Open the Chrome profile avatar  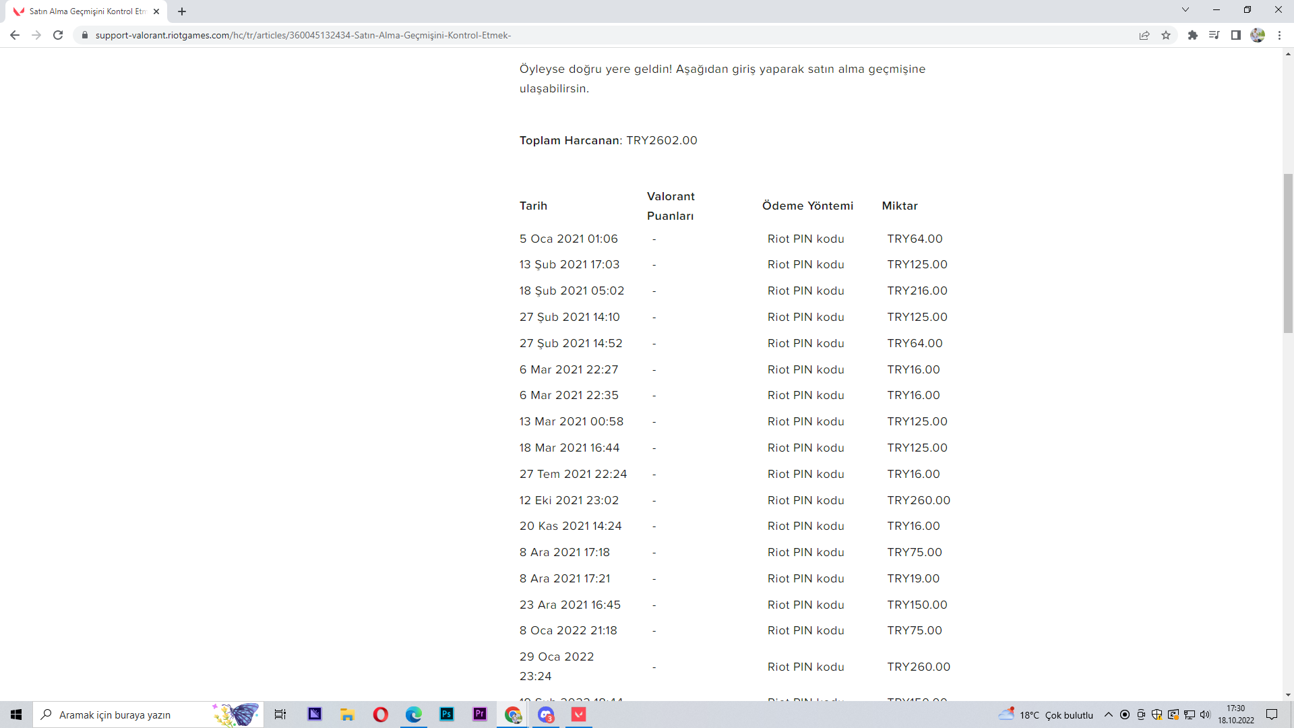click(x=1258, y=35)
